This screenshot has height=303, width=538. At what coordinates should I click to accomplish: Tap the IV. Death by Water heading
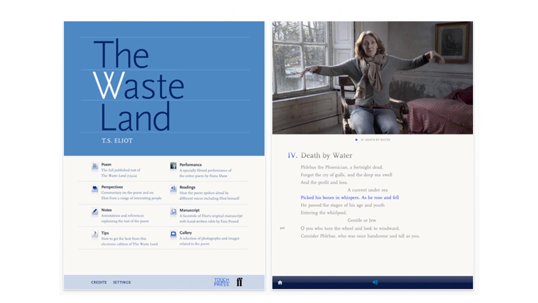pos(320,155)
